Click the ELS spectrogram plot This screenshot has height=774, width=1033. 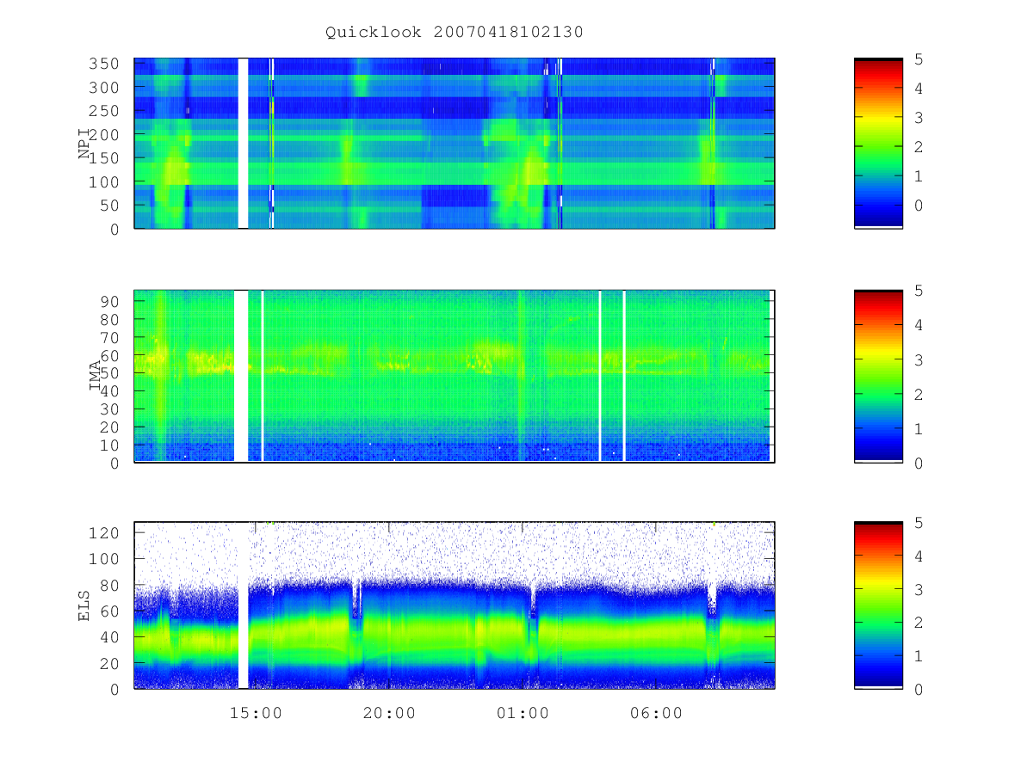[455, 605]
